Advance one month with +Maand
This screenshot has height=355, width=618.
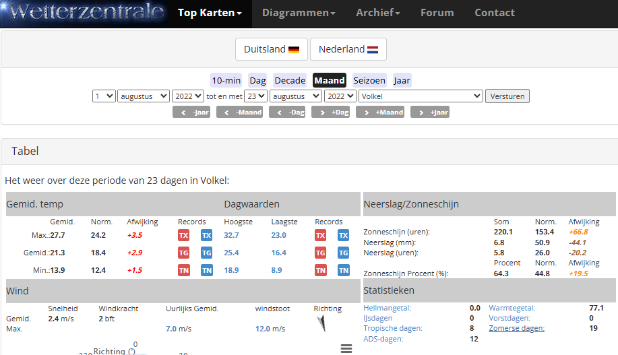click(x=380, y=112)
